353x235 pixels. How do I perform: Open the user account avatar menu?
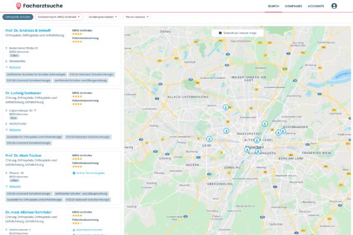334,6
